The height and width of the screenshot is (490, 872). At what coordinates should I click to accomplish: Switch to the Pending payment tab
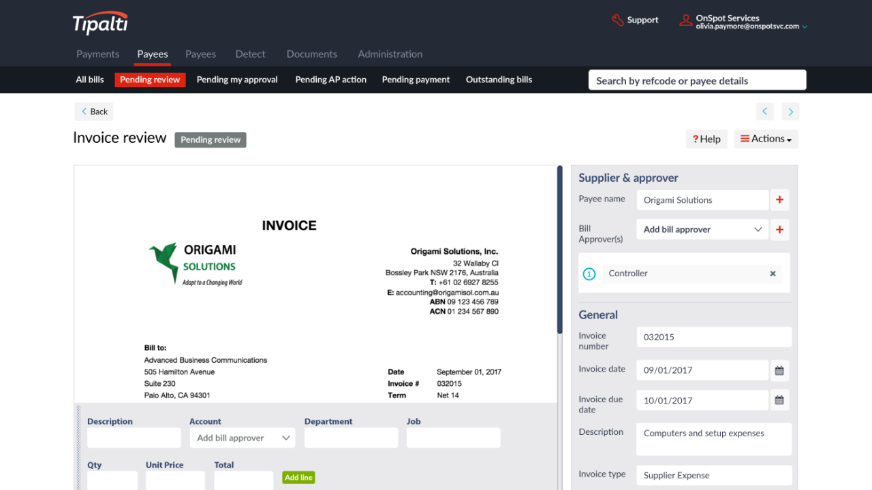click(x=416, y=80)
